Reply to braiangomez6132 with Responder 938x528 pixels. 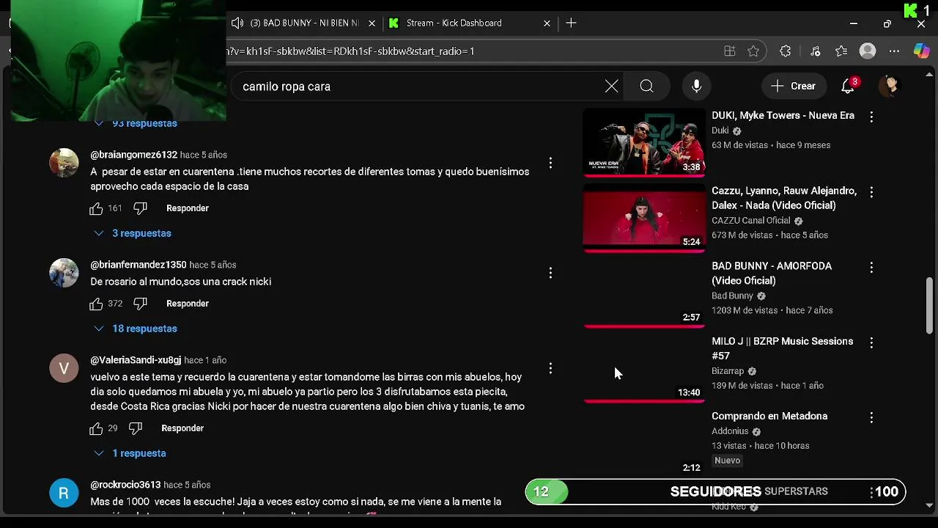click(x=188, y=208)
